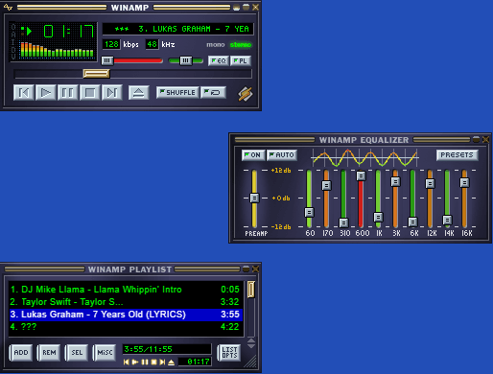Click the 600 Hz band slider handle
The height and width of the screenshot is (374, 493).
click(x=361, y=175)
